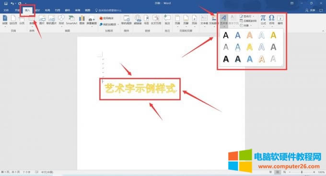Click the Tell me search box
Image resolution: width=326 pixels, height=176 pixels.
click(x=108, y=10)
